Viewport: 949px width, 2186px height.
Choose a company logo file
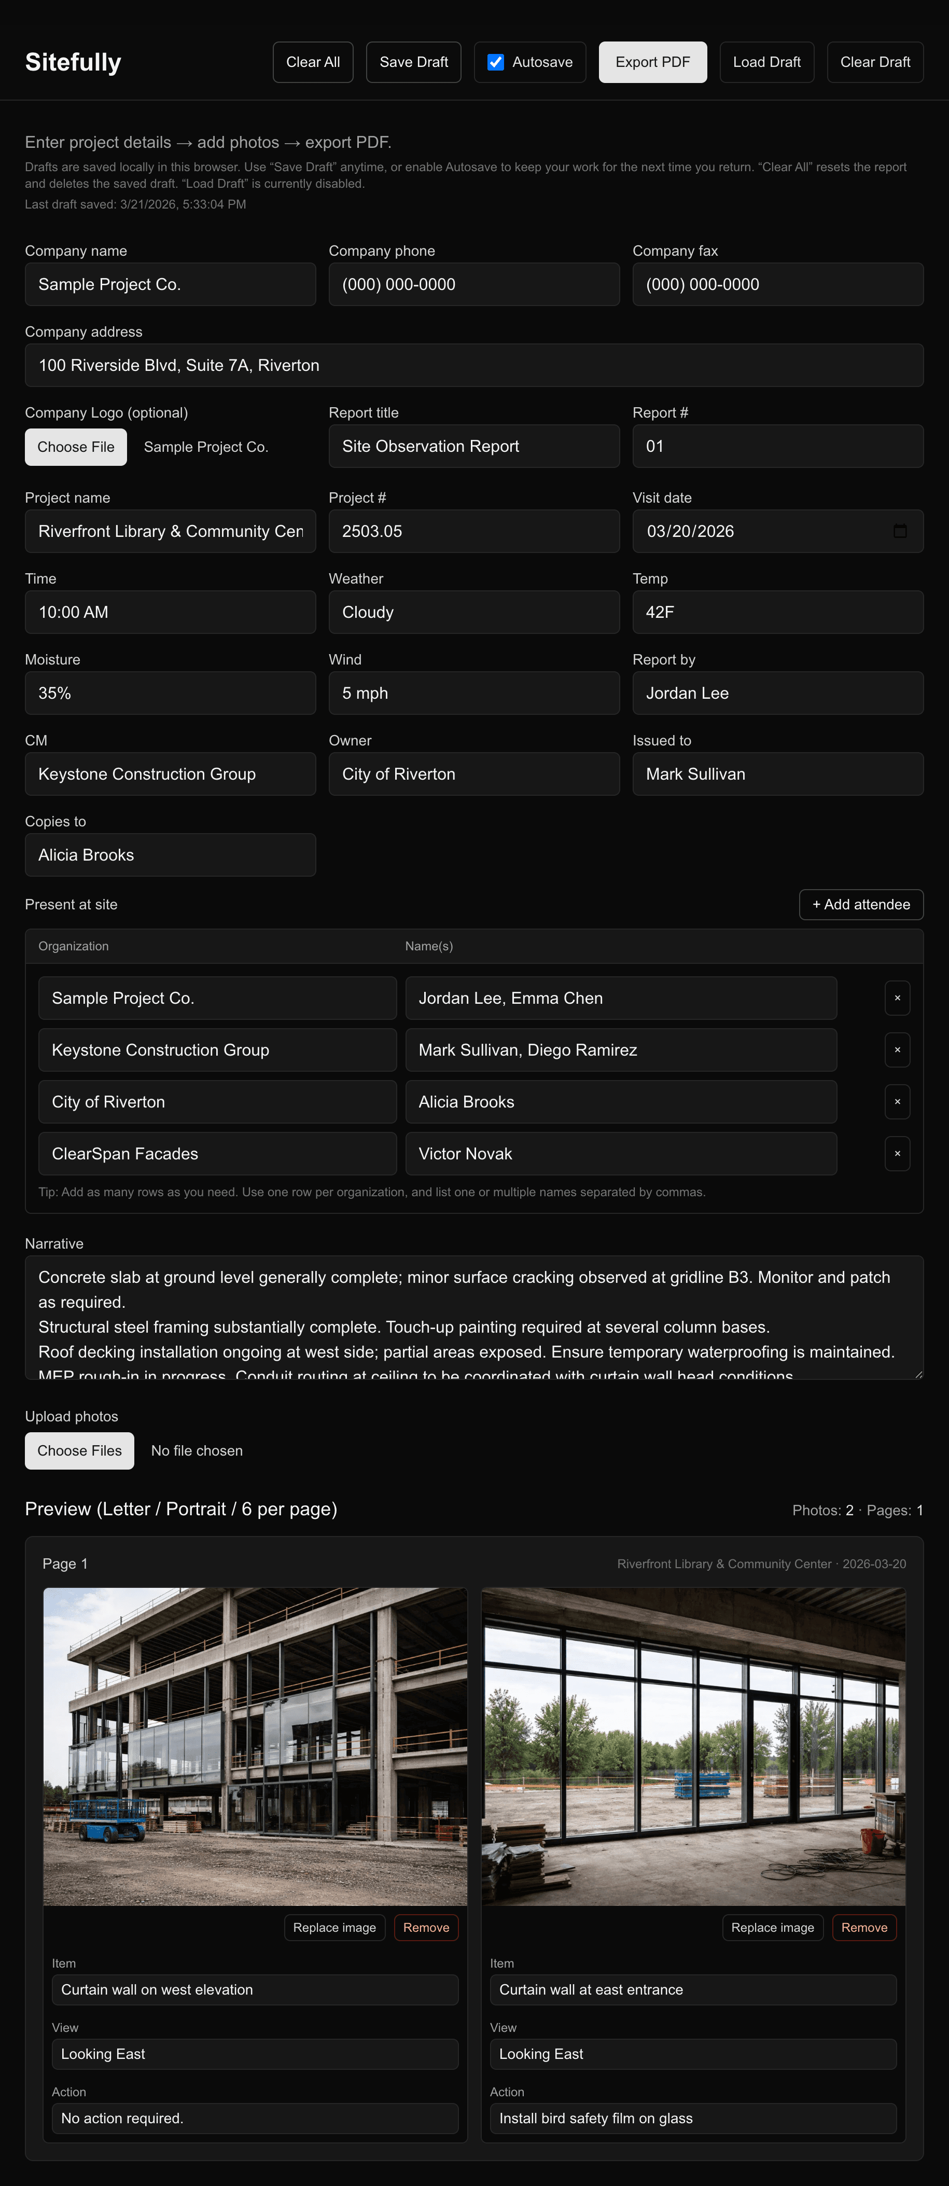76,447
